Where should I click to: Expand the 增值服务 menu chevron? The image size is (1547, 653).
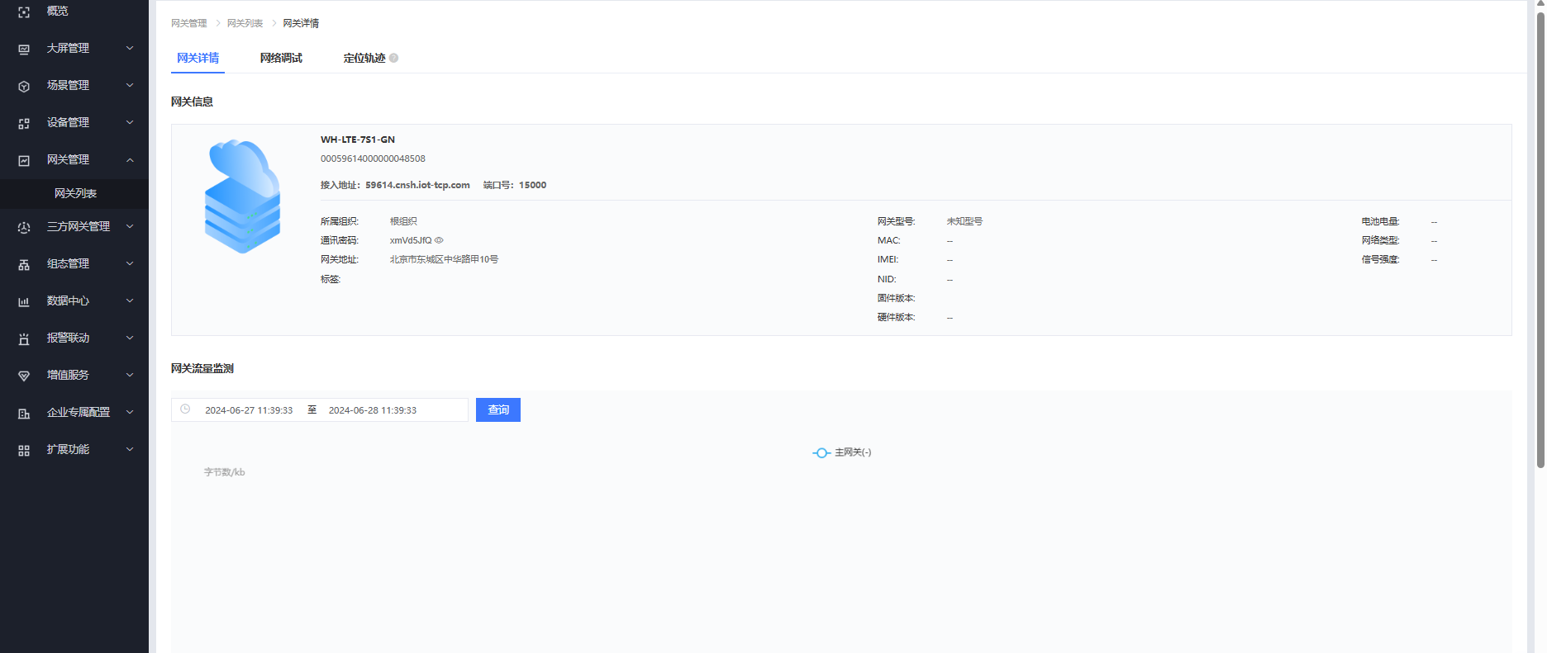click(130, 375)
